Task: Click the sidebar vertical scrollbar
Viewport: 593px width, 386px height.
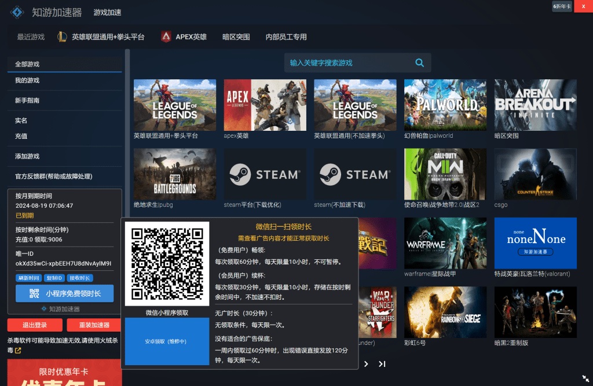Action: (x=127, y=133)
